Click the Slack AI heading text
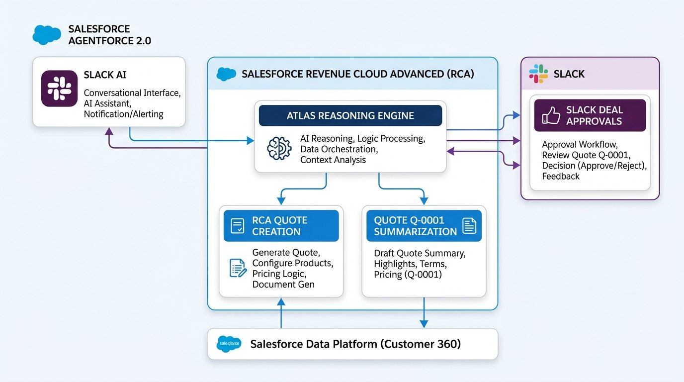Screen dimensions: 684x382 tap(105, 75)
